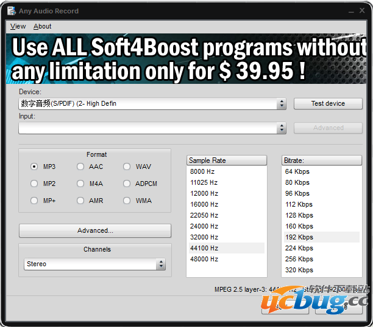Open Advanced settings below the Format group
Viewport: 373px width, 327px height.
point(95,231)
